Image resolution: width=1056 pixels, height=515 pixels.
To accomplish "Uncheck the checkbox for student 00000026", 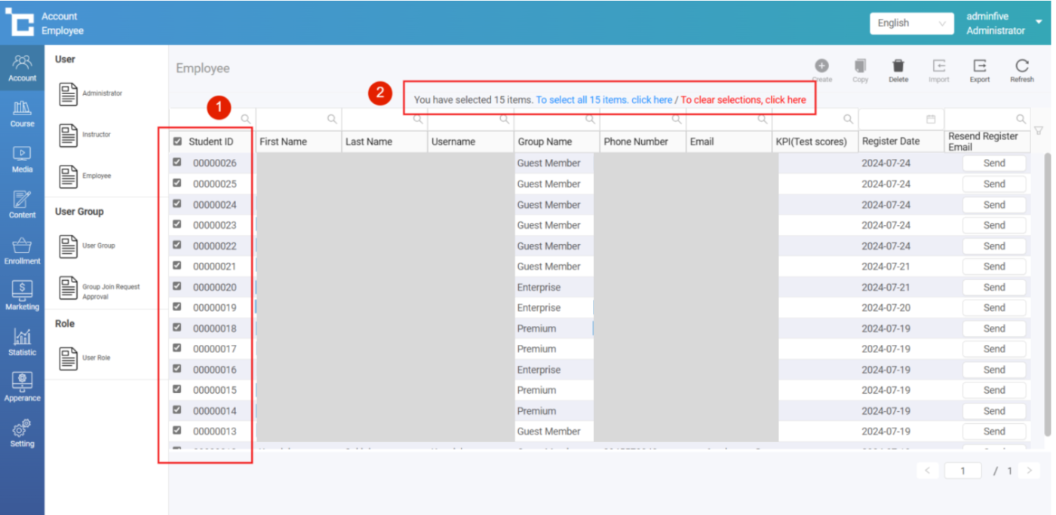I will (177, 162).
